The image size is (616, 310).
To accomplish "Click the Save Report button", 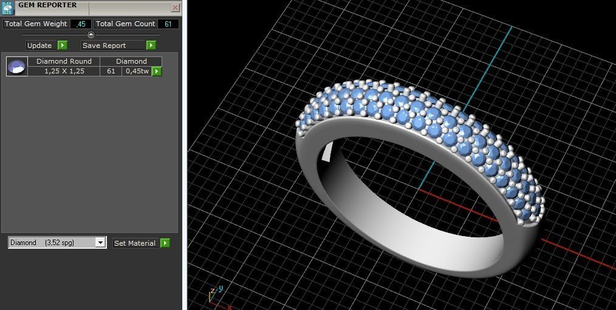I will 114,45.
